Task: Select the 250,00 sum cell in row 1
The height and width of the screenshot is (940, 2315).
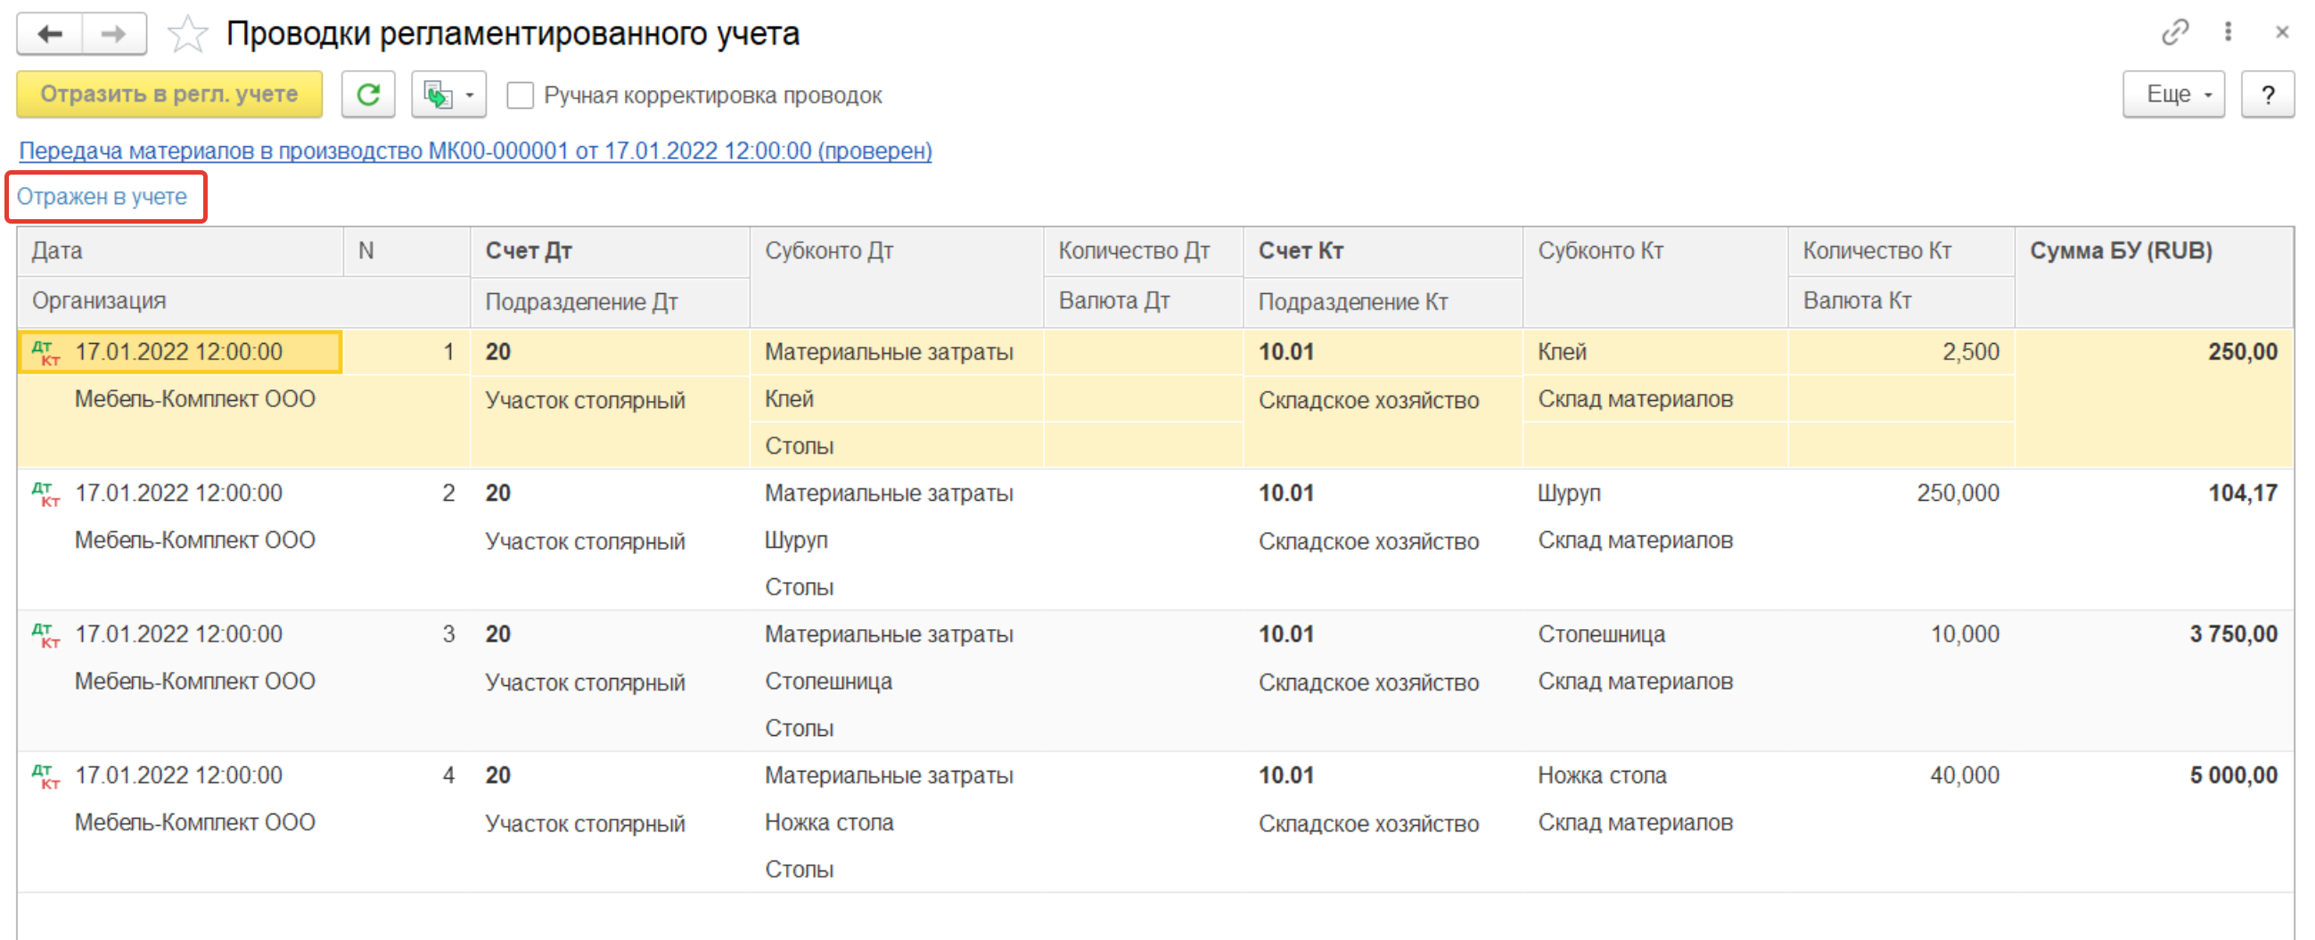Action: click(2242, 351)
